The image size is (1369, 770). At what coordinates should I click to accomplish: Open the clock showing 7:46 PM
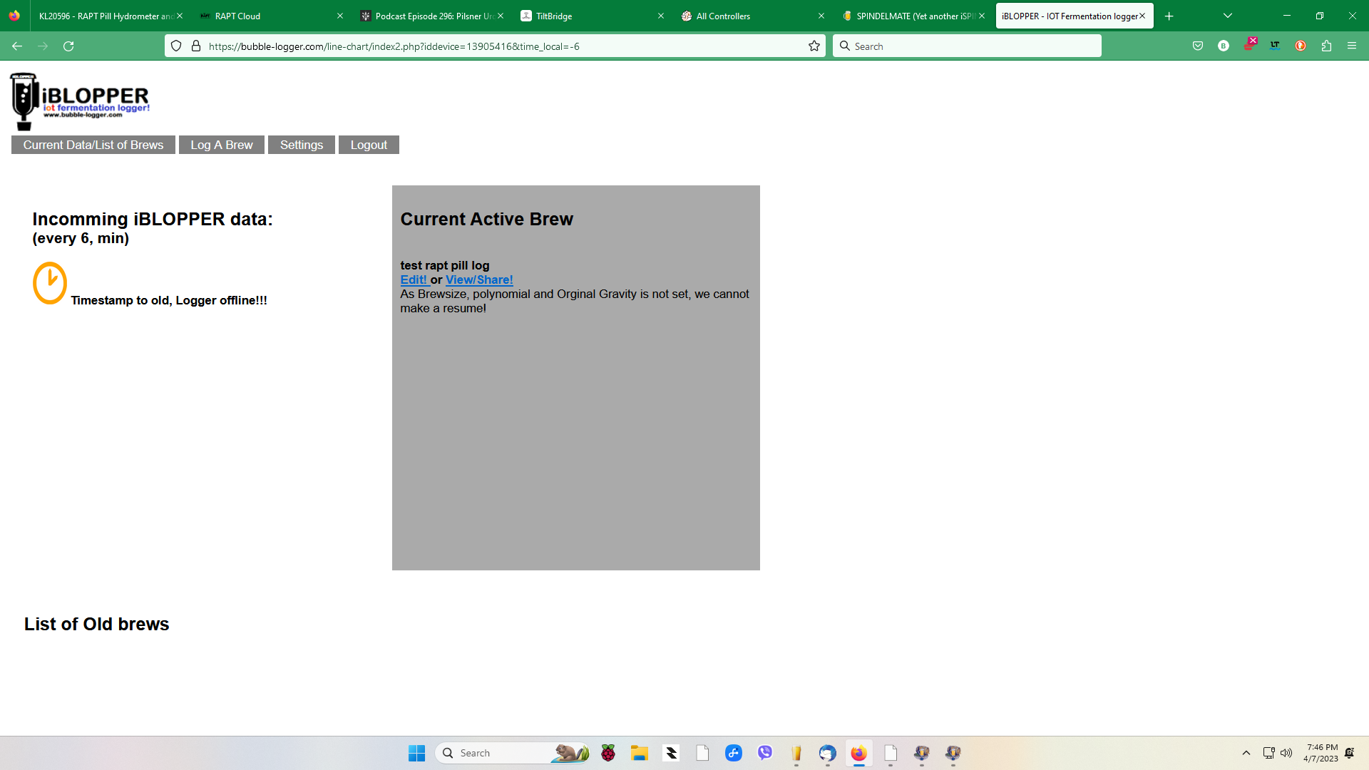coord(1321,753)
